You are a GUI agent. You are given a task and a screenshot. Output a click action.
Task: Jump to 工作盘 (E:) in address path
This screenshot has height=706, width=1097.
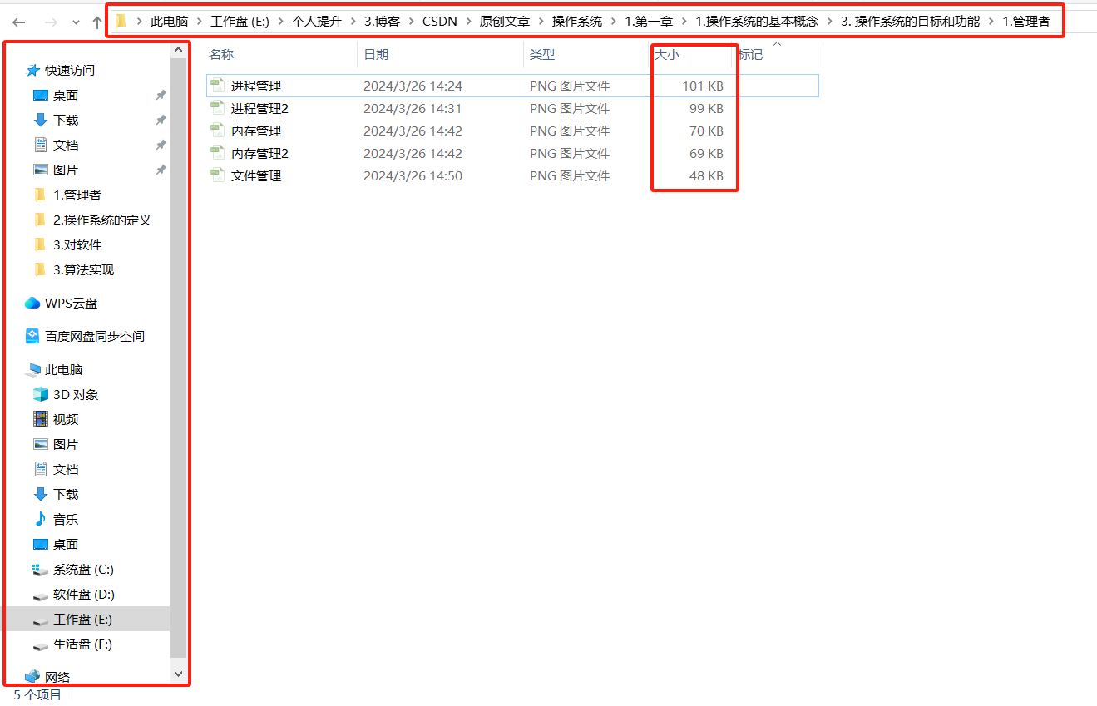(240, 22)
